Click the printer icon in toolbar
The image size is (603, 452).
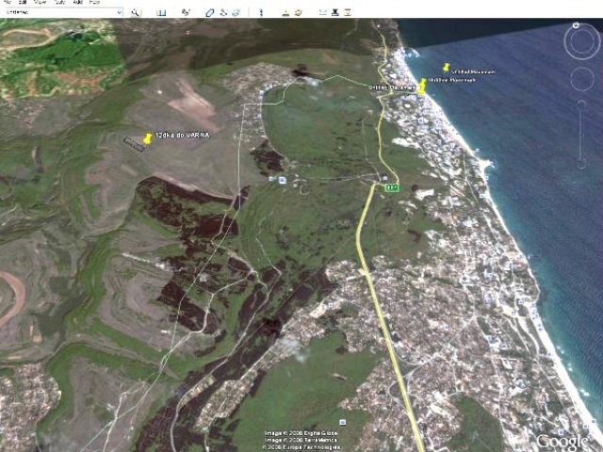point(335,12)
